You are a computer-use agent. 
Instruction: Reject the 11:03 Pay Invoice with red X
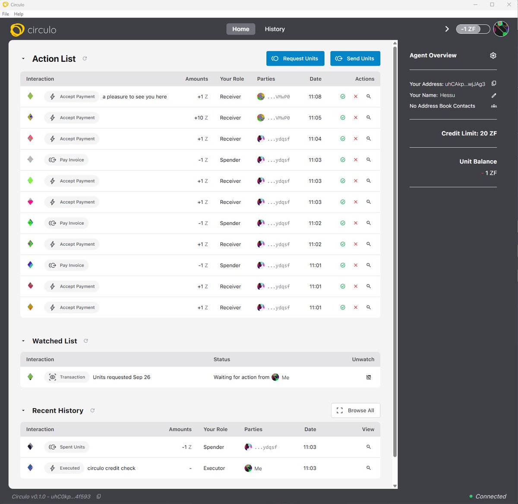(356, 160)
